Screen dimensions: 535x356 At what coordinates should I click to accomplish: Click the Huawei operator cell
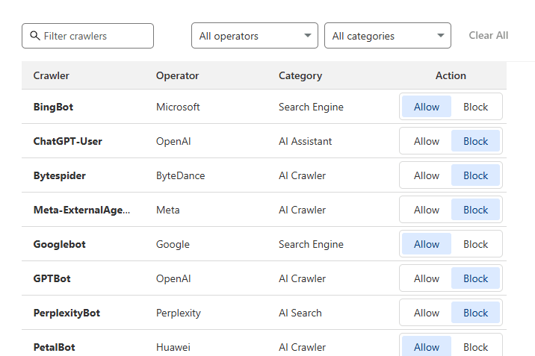click(x=173, y=347)
